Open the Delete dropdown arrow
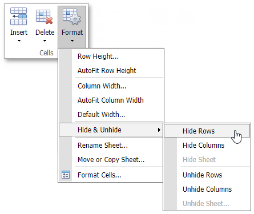 pyautogui.click(x=45, y=41)
